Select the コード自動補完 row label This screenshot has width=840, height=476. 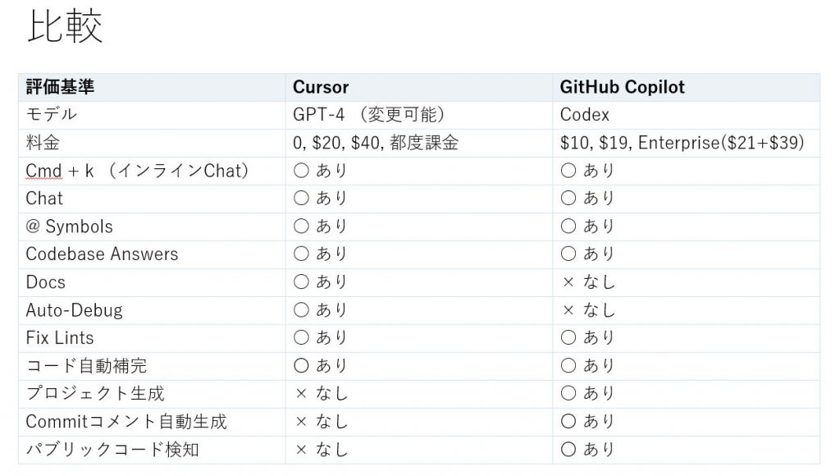(86, 365)
